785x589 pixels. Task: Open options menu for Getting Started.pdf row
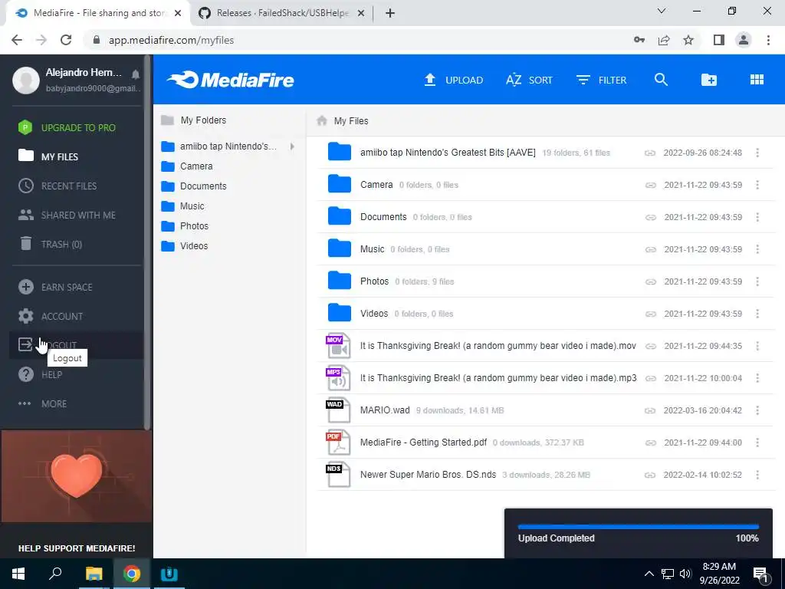757,443
